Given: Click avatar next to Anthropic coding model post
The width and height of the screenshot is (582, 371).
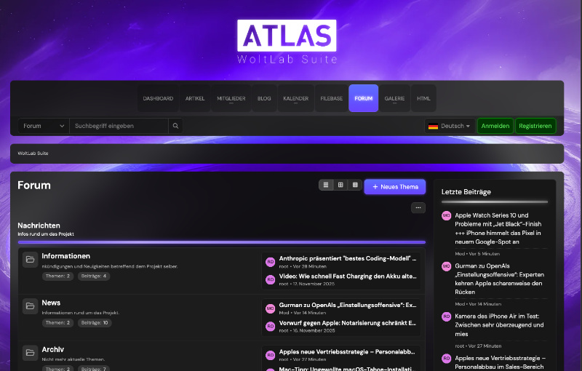Looking at the screenshot, I should click(x=270, y=261).
